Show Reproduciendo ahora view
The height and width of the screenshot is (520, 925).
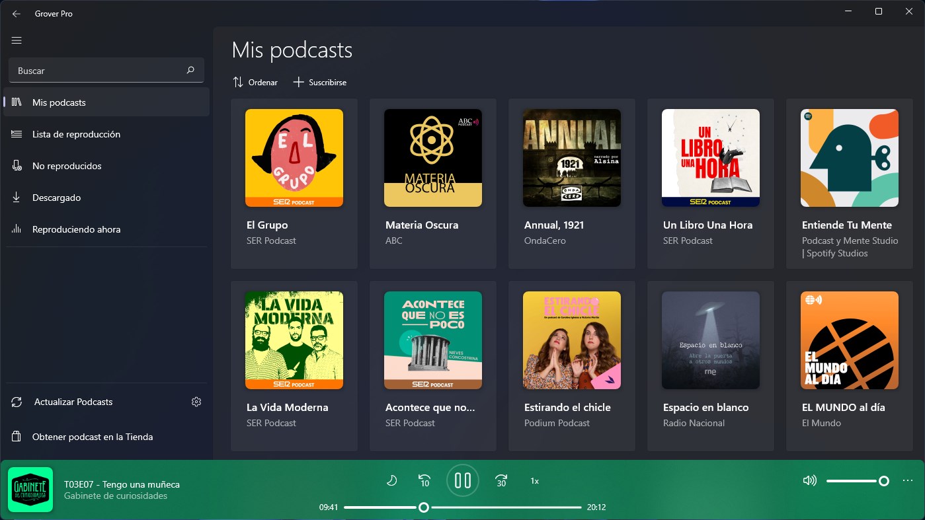[x=106, y=229]
